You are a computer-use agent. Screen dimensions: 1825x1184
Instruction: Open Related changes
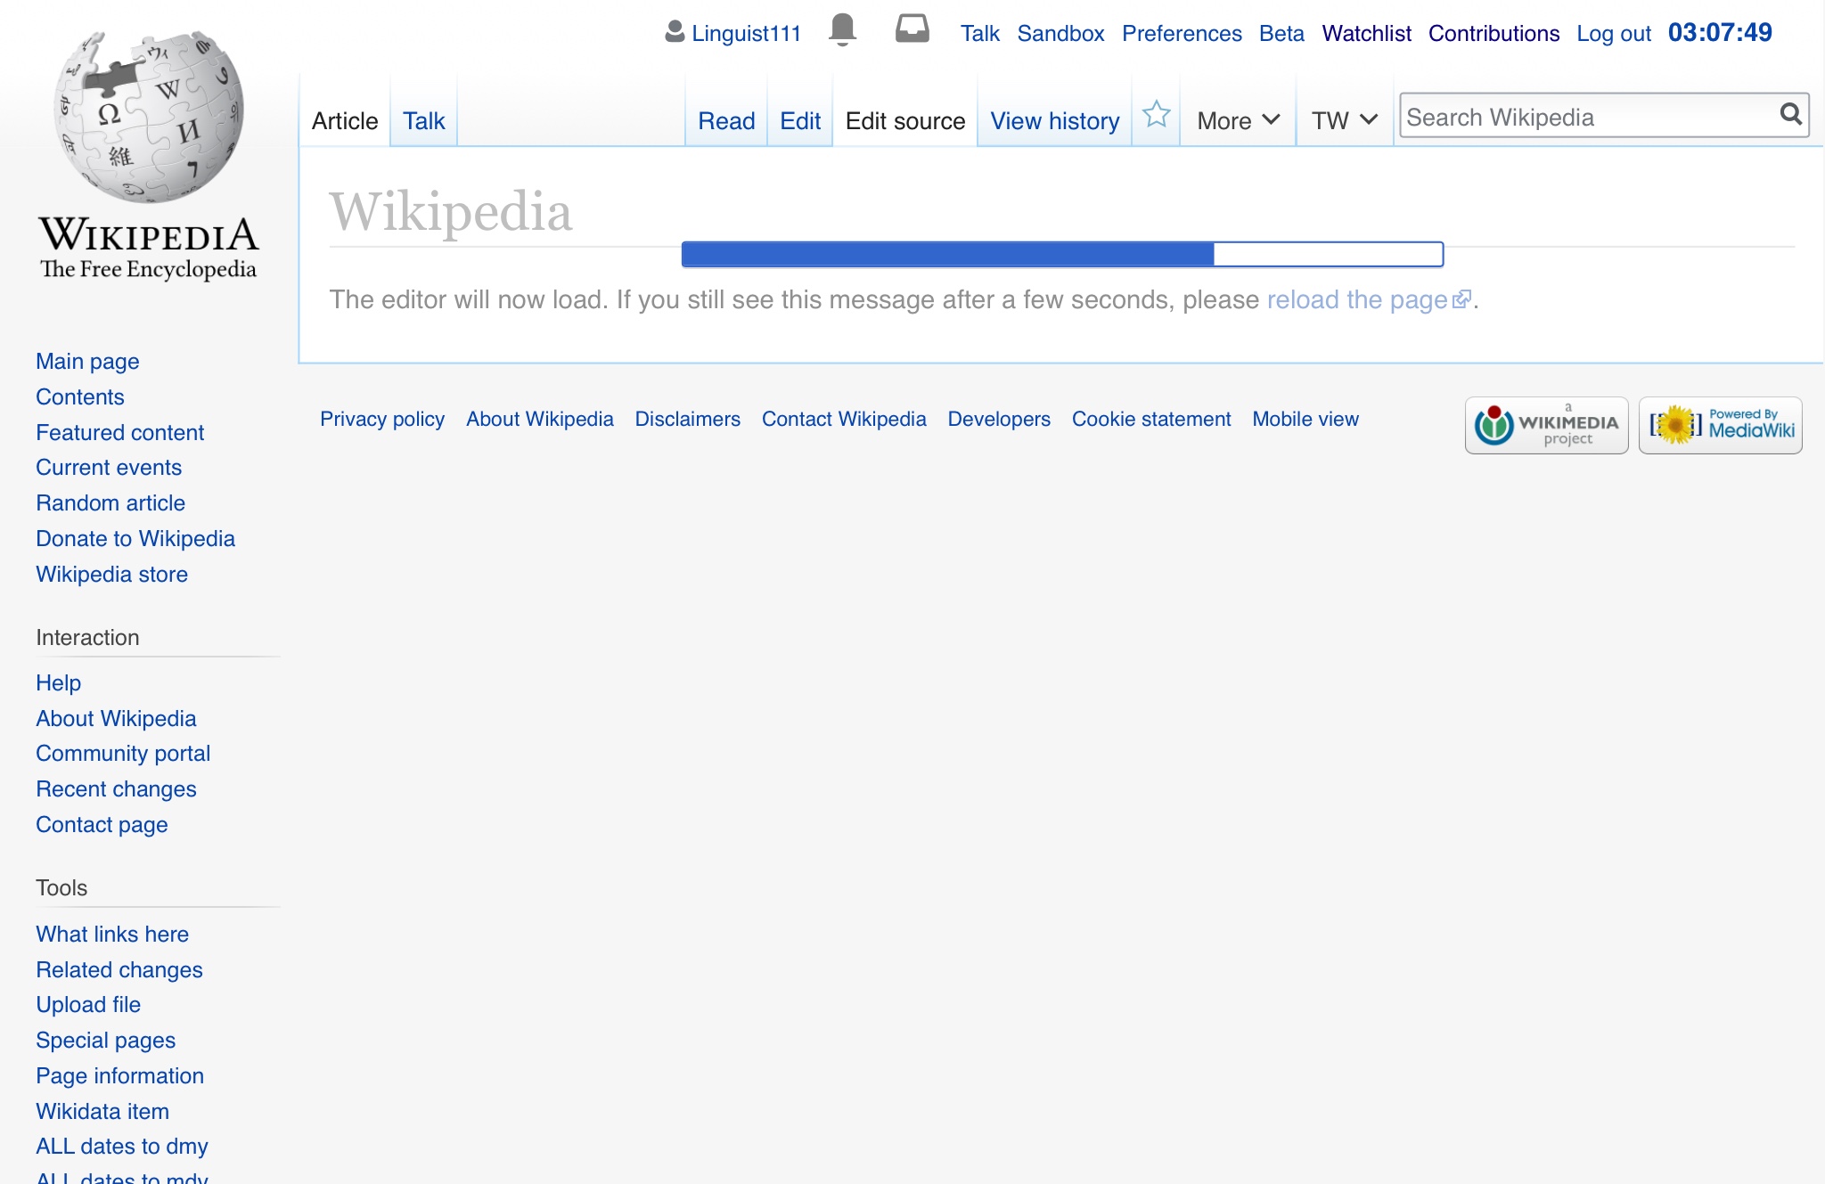click(119, 969)
